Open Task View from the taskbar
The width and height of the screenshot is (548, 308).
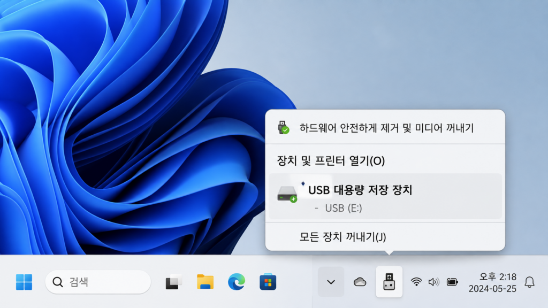click(x=174, y=282)
